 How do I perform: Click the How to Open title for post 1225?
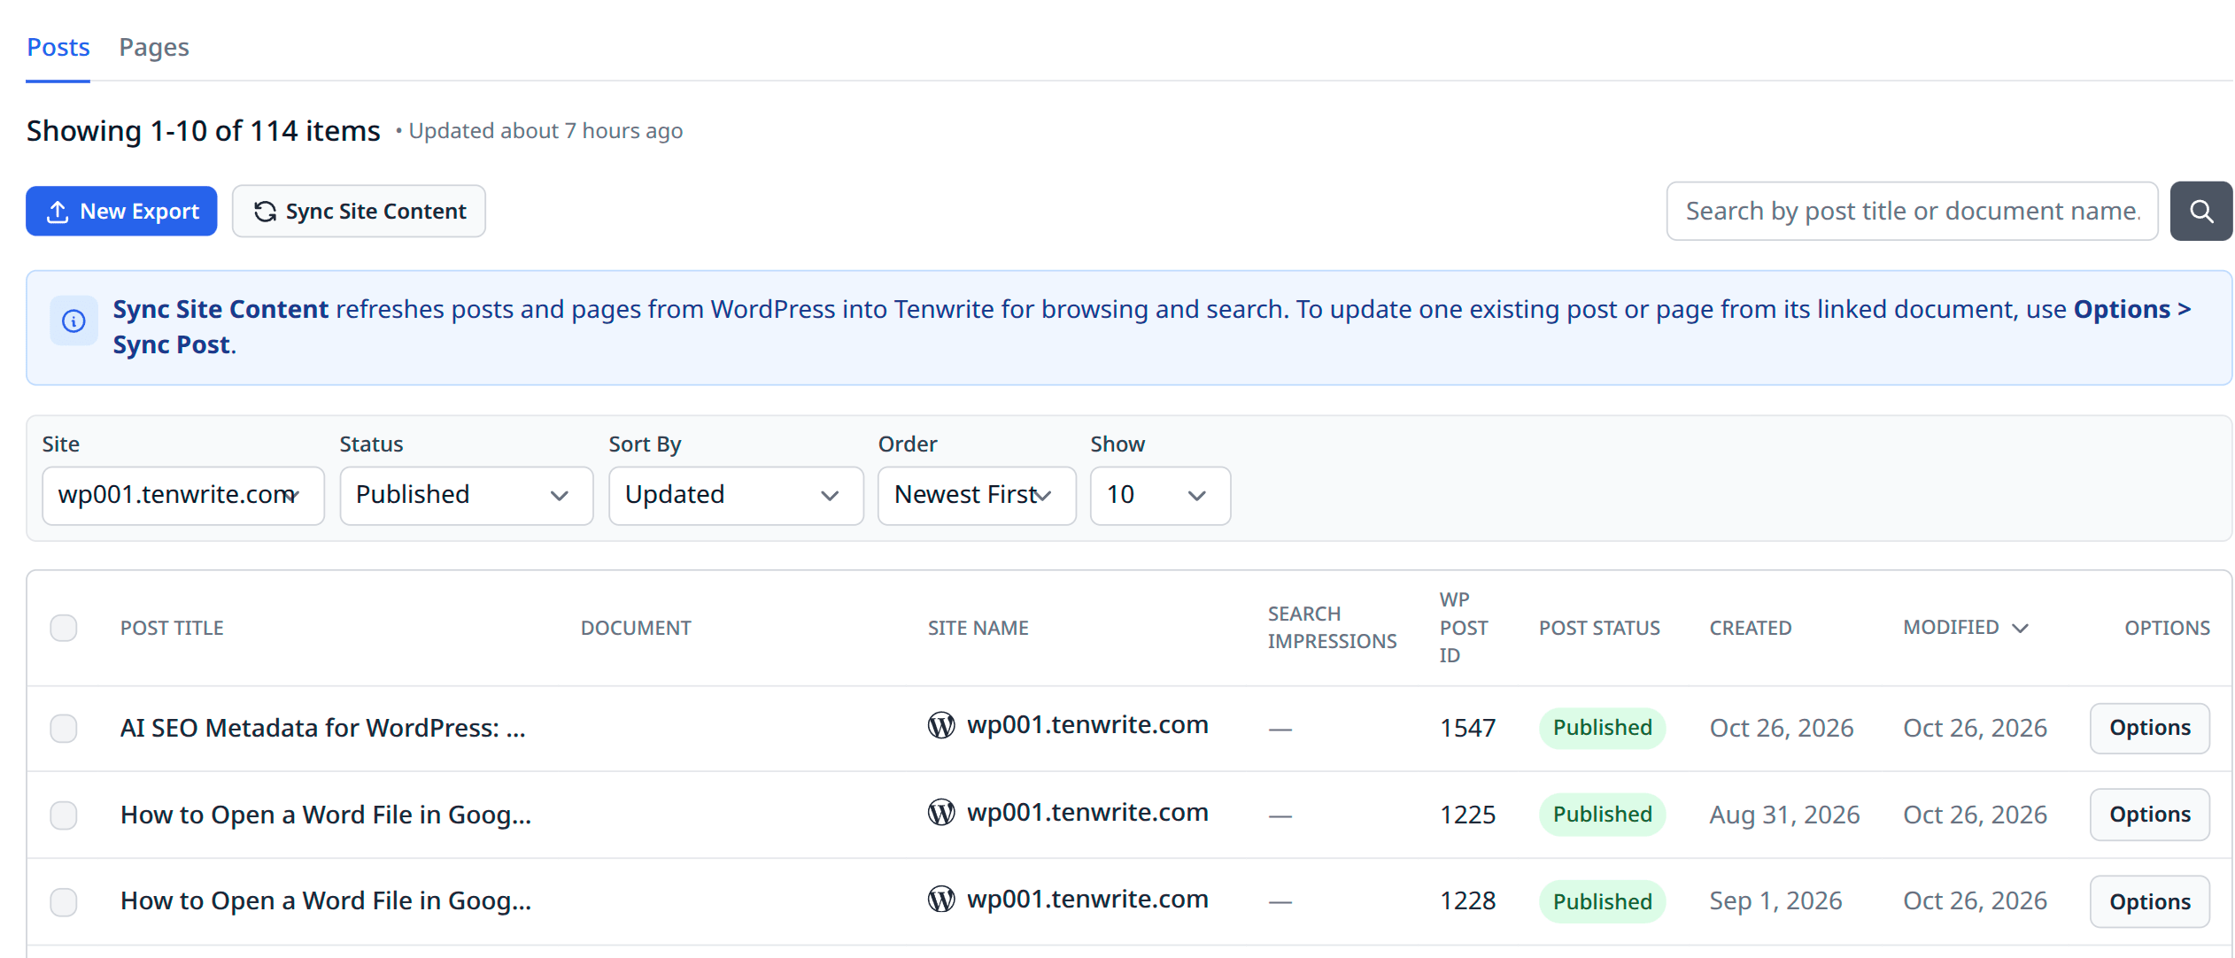326,815
